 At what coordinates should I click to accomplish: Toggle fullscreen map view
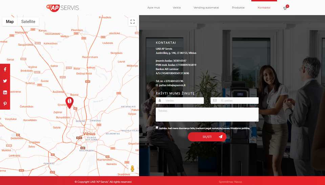tap(132, 22)
